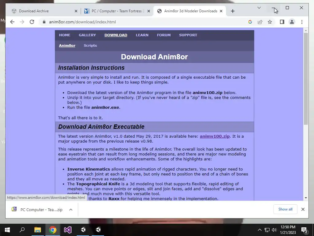314x236 pixels.
Task: Share this page via share icon
Action: (260, 22)
